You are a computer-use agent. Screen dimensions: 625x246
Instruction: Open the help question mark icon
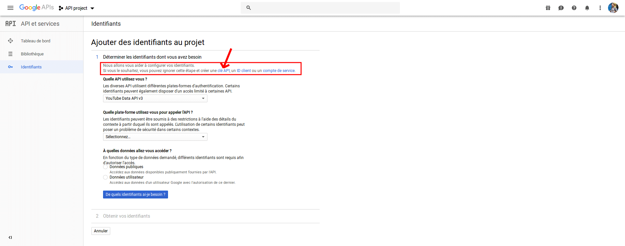click(574, 8)
